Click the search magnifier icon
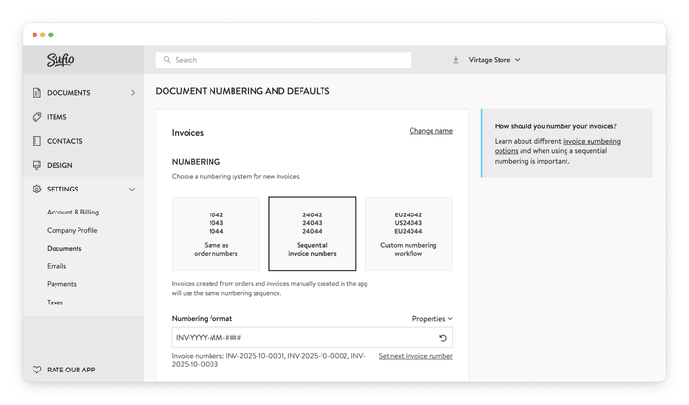689x405 pixels. (167, 59)
